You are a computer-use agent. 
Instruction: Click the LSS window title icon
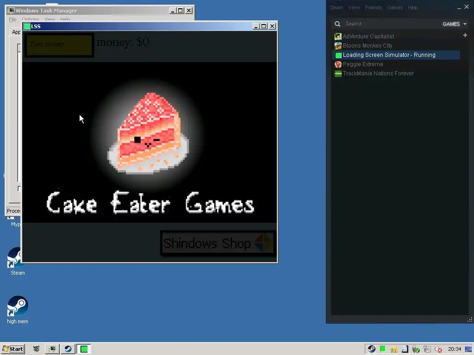tap(27, 26)
